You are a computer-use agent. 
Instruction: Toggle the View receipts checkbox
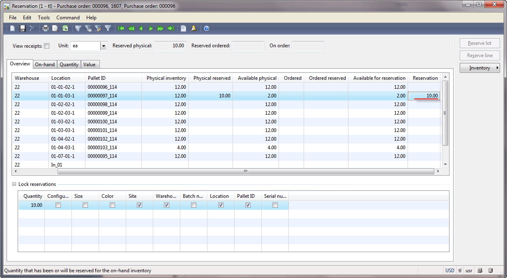(x=47, y=46)
